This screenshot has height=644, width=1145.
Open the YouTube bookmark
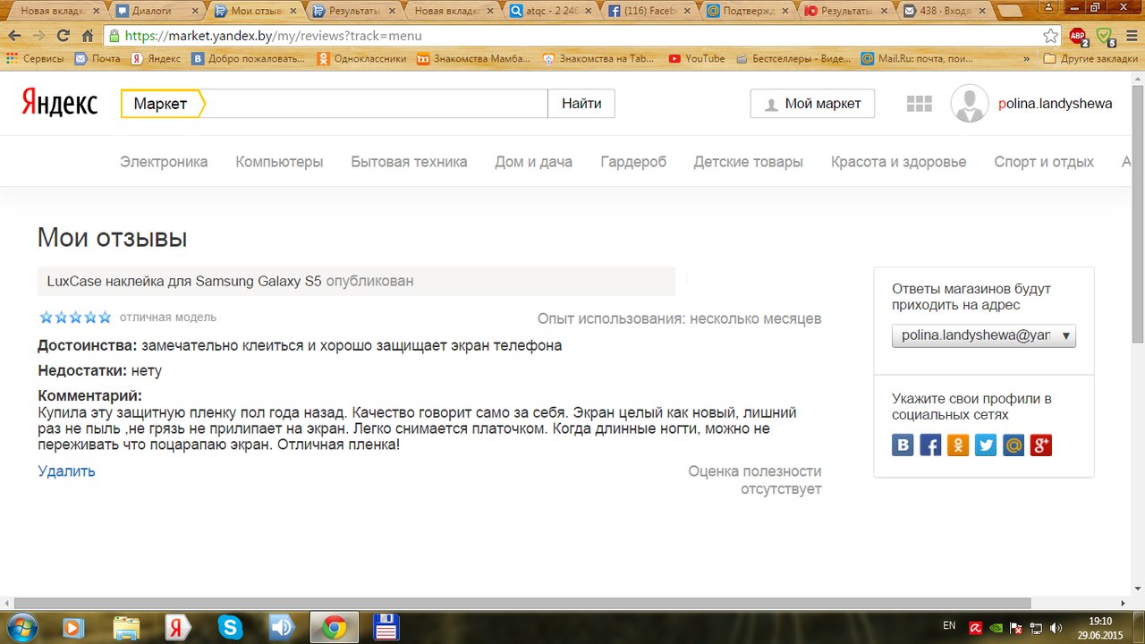coord(695,59)
